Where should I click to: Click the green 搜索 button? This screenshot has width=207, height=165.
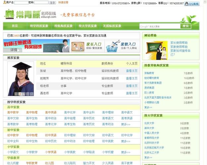click(185, 26)
